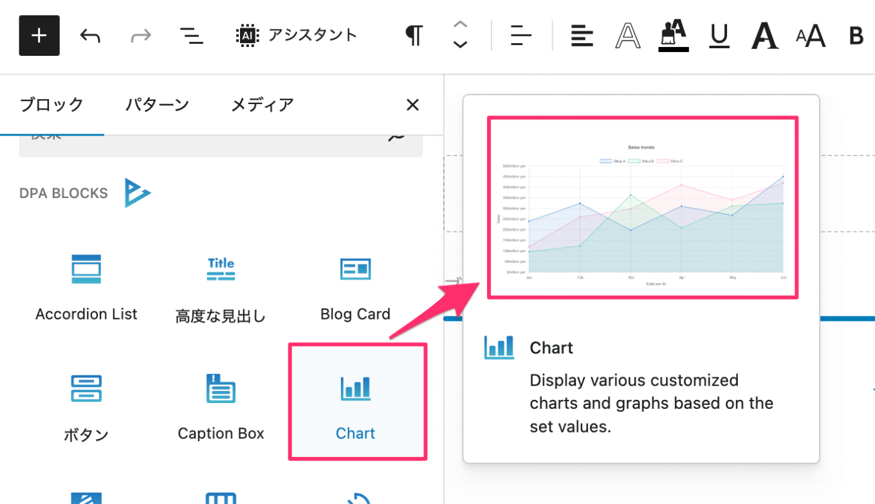Apply outlined text style icon
This screenshot has height=504, width=875.
627,36
